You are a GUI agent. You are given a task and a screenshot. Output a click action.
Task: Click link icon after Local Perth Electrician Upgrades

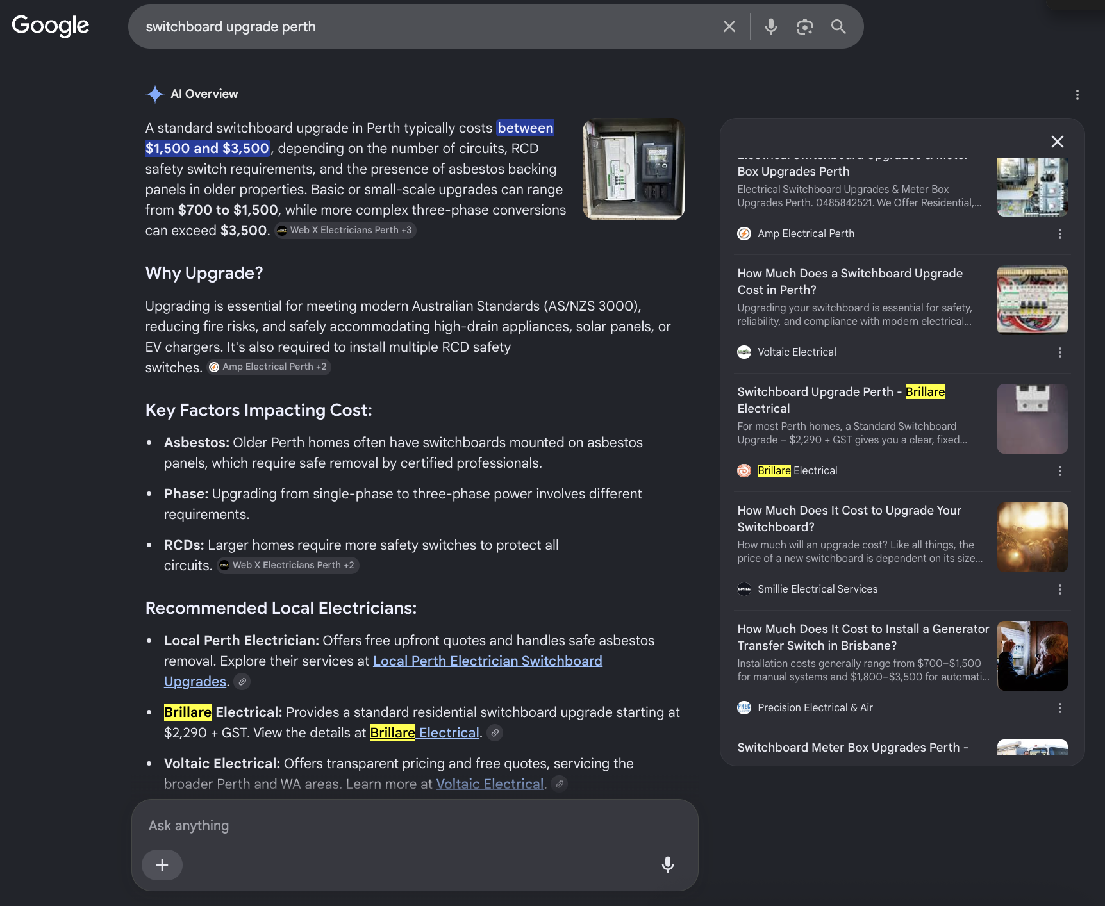coord(242,682)
